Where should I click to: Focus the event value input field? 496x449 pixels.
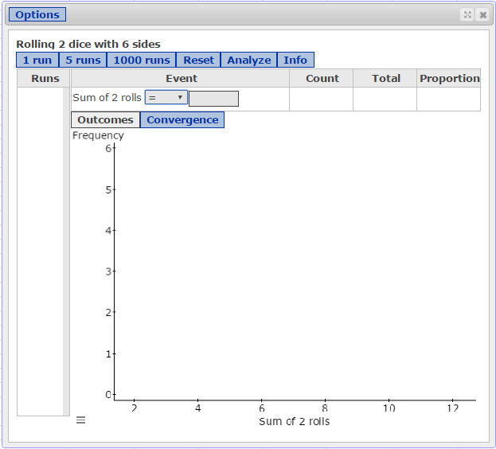tap(213, 99)
